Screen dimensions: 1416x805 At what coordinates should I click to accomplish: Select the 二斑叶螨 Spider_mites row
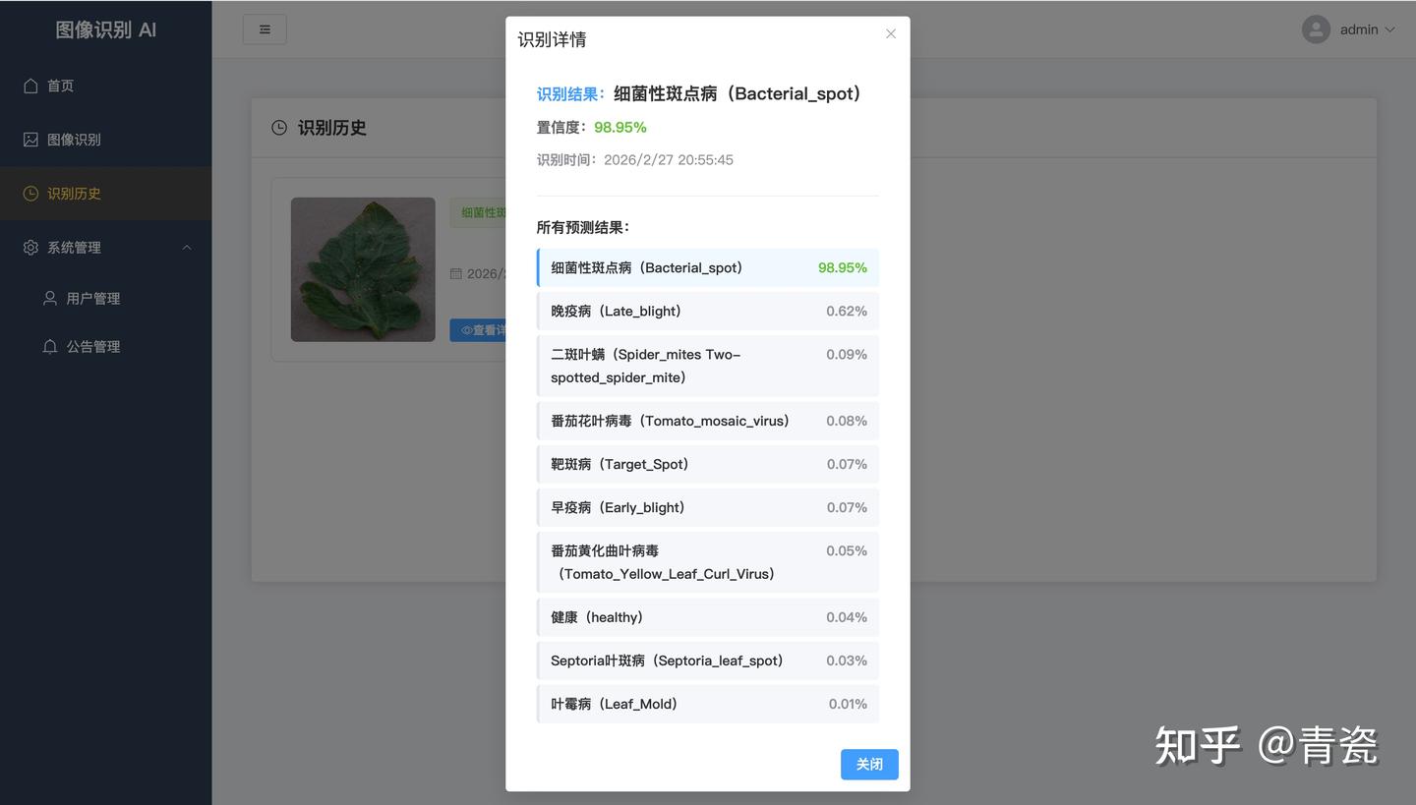pyautogui.click(x=708, y=366)
